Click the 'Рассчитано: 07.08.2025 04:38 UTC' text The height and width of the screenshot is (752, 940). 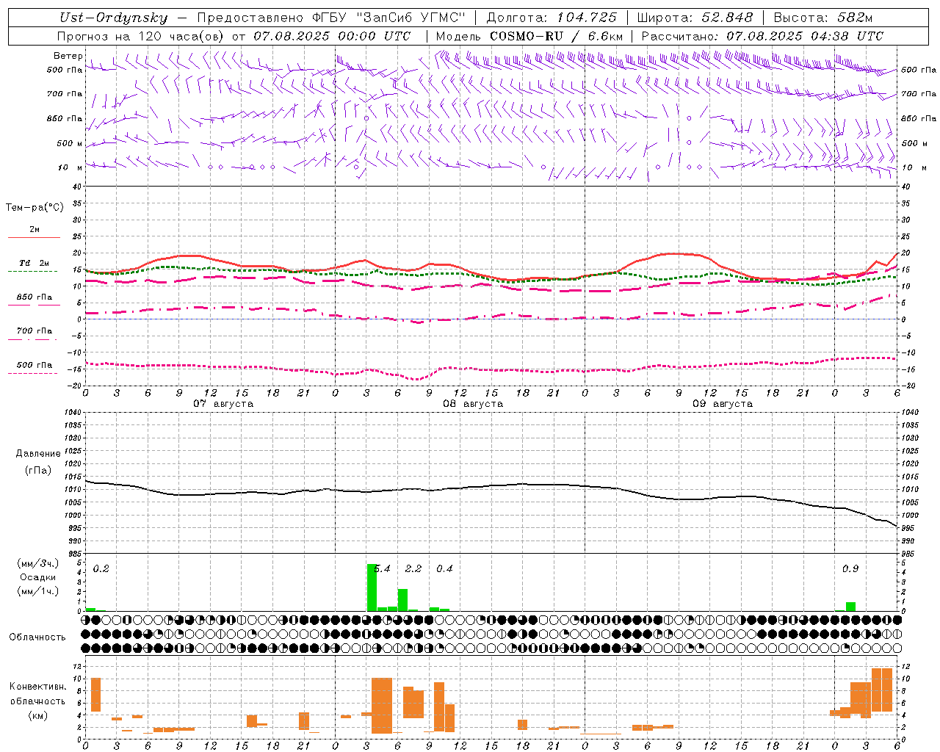pos(762,36)
